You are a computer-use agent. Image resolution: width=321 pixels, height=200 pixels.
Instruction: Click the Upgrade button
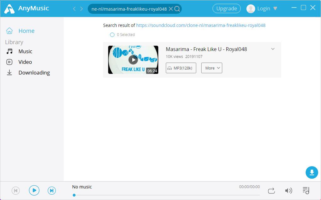tap(227, 8)
